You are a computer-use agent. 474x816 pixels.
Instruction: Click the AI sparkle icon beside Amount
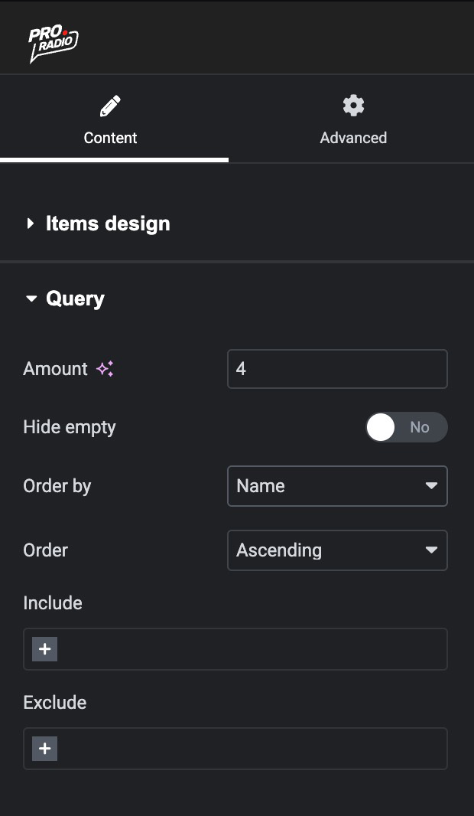coord(105,369)
